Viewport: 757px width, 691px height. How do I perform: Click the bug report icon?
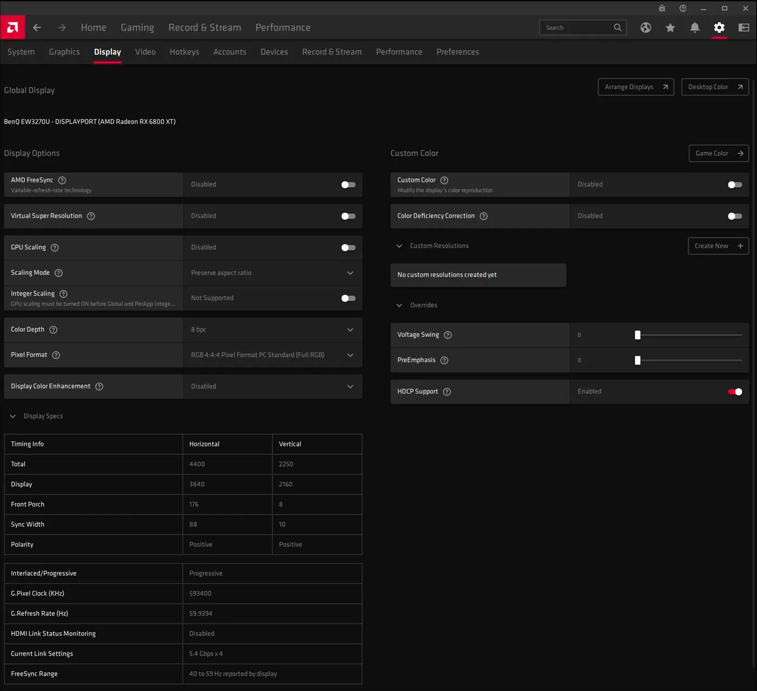pos(662,8)
